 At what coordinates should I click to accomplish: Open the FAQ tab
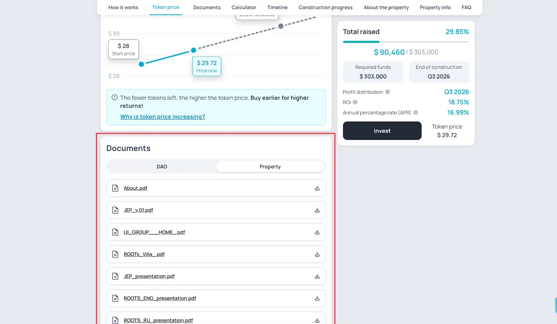(466, 7)
